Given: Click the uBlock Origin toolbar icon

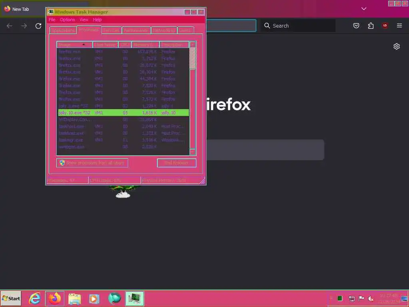Looking at the screenshot, I should click(x=385, y=26).
